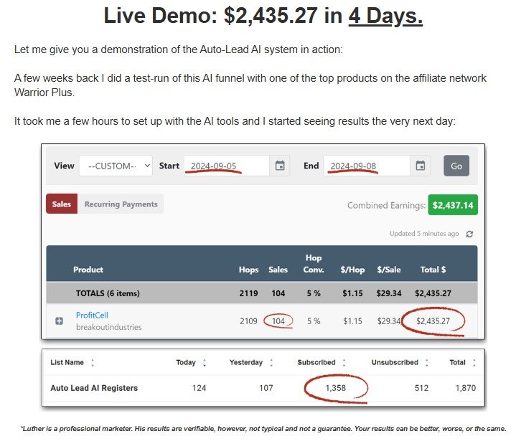
Task: Open the End date calendar picker icon
Action: point(421,166)
